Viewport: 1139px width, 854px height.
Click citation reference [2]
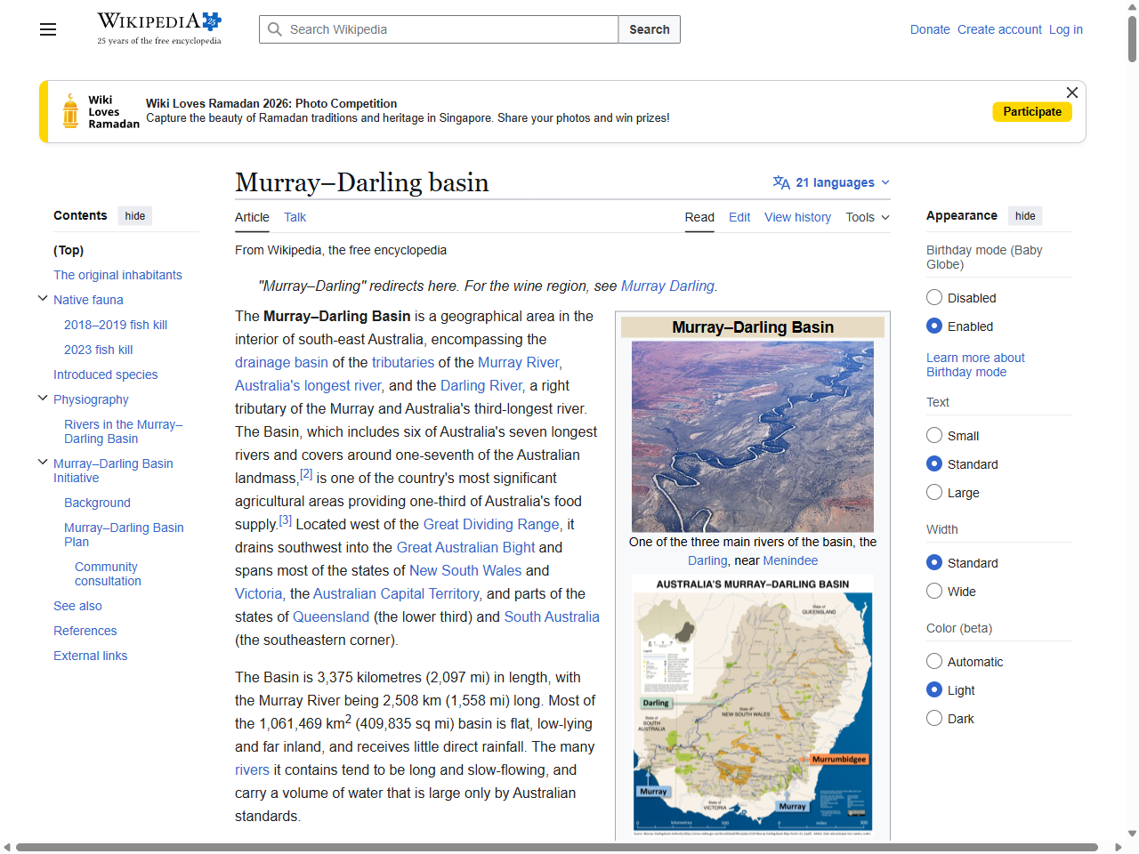pyautogui.click(x=306, y=474)
